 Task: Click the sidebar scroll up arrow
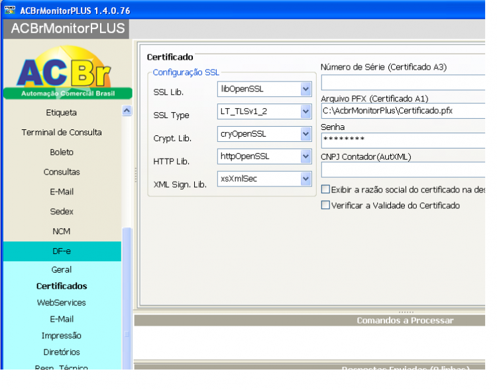[127, 110]
